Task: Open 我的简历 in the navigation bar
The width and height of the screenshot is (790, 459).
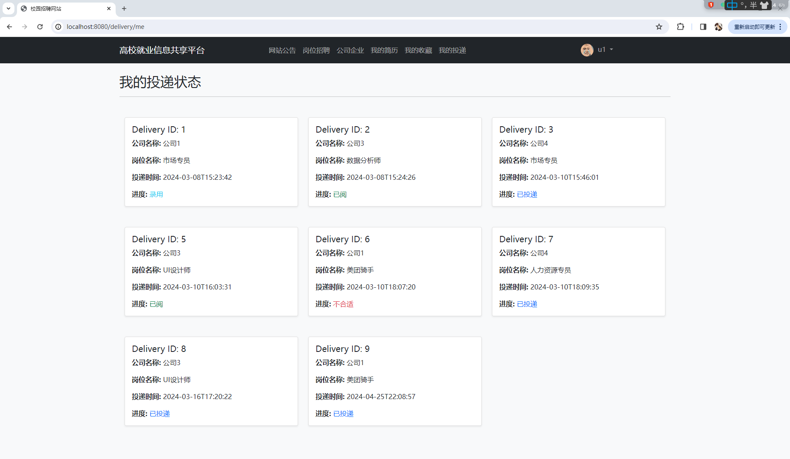Action: click(x=384, y=50)
